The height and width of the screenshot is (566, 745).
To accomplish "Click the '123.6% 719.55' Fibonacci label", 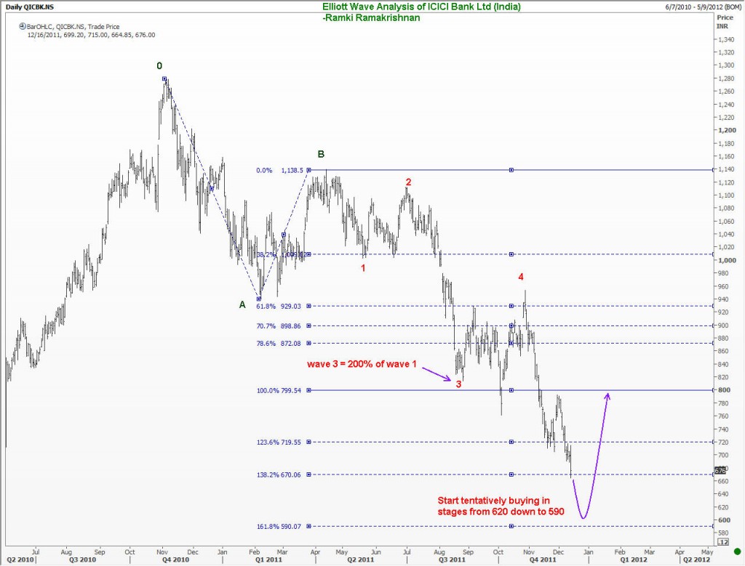I will (x=279, y=442).
